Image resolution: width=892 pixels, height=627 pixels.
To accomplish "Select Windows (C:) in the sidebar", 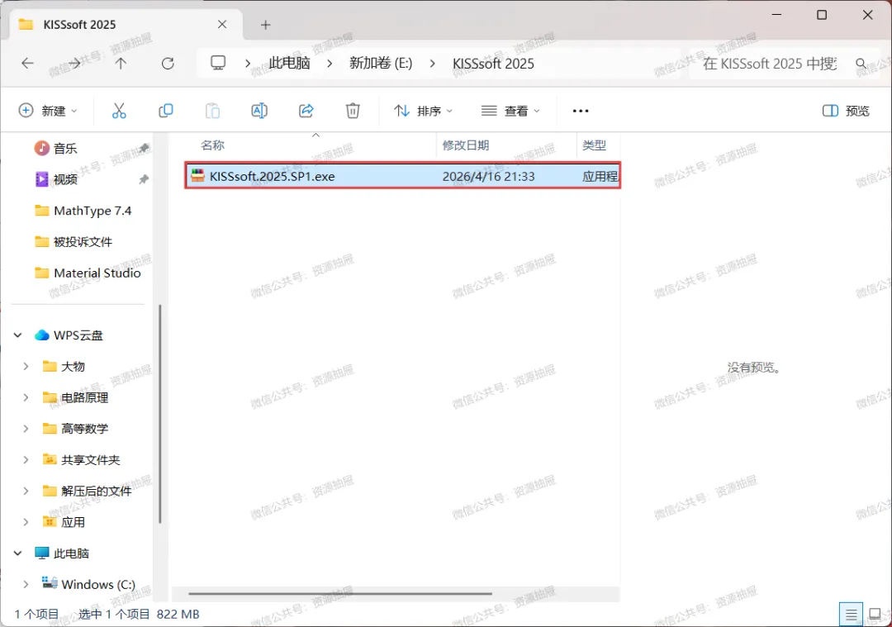I will 97,584.
